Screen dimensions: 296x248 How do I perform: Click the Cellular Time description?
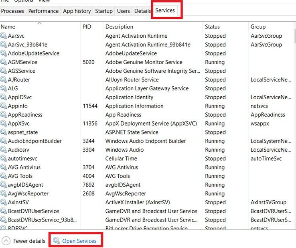pyautogui.click(x=121, y=159)
